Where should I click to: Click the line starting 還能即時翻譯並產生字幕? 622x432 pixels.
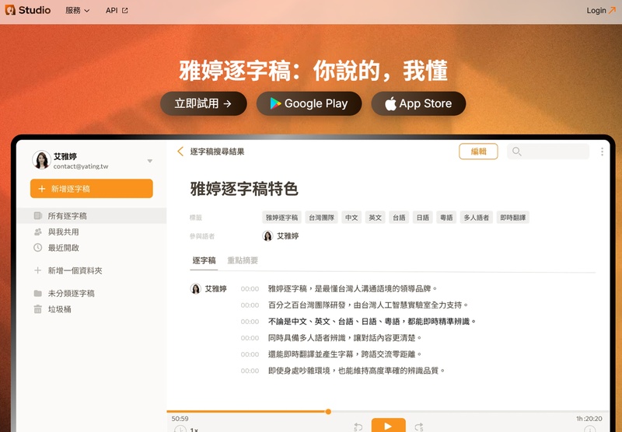344,354
